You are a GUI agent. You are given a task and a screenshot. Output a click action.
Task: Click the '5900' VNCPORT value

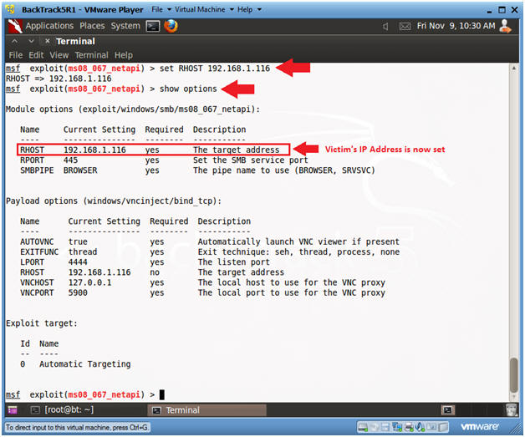pyautogui.click(x=78, y=292)
